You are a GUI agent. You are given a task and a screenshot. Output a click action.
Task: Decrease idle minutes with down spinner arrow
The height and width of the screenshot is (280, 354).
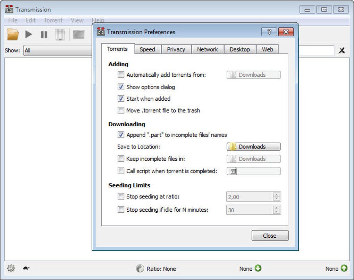click(276, 212)
